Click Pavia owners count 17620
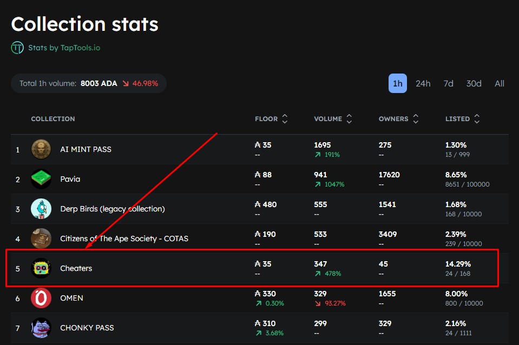The width and height of the screenshot is (519, 345). click(389, 175)
